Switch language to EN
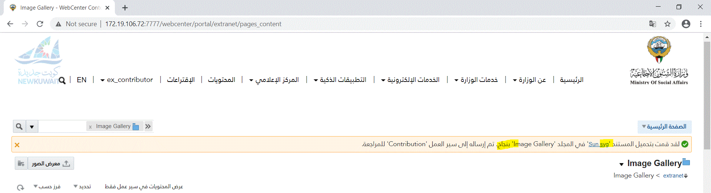Screen dimensions: 711x193 (81, 80)
